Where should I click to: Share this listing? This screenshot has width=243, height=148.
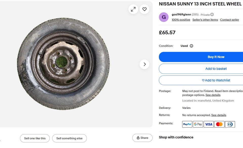pos(142,138)
